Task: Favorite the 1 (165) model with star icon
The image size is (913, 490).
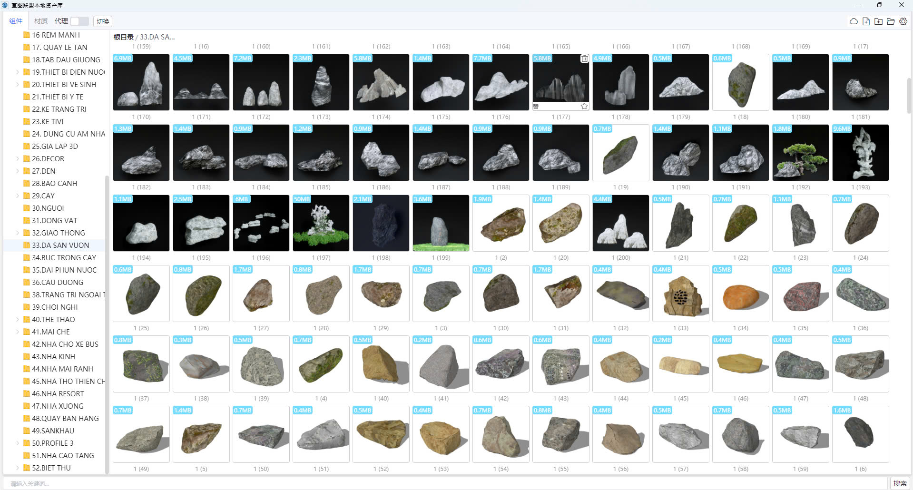Action: pos(584,107)
